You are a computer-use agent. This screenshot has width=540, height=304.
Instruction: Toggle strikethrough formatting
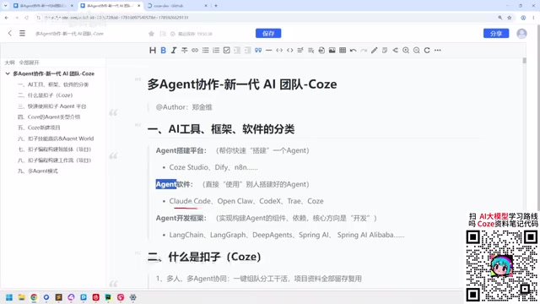185,51
